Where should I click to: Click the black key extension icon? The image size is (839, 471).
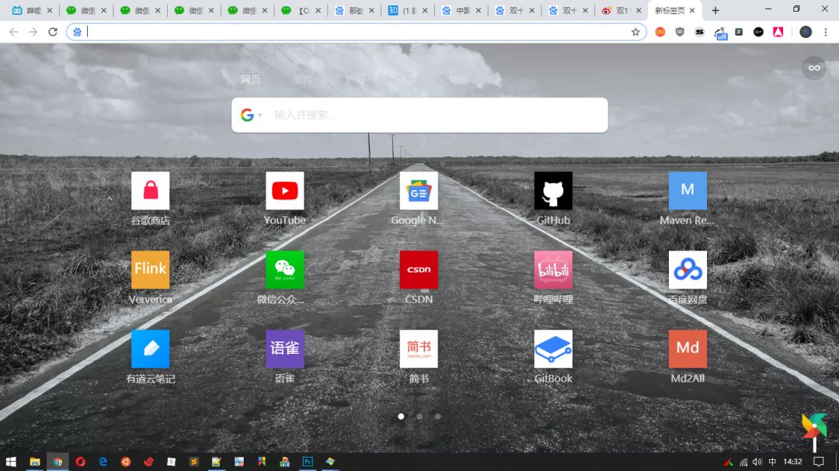point(758,32)
